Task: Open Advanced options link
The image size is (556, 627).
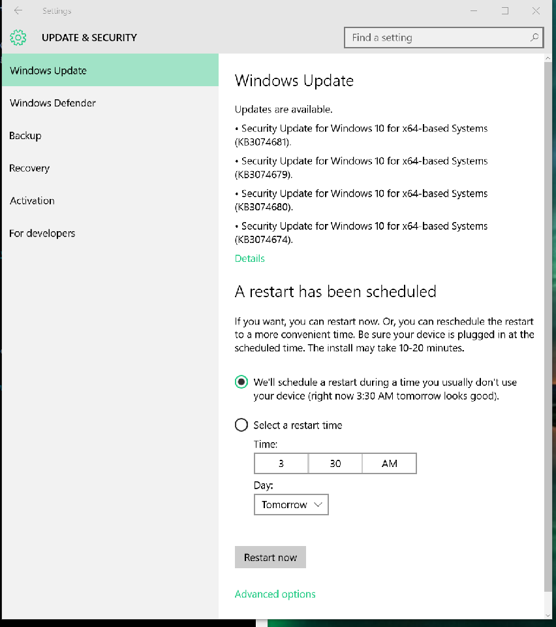Action: pyautogui.click(x=275, y=594)
